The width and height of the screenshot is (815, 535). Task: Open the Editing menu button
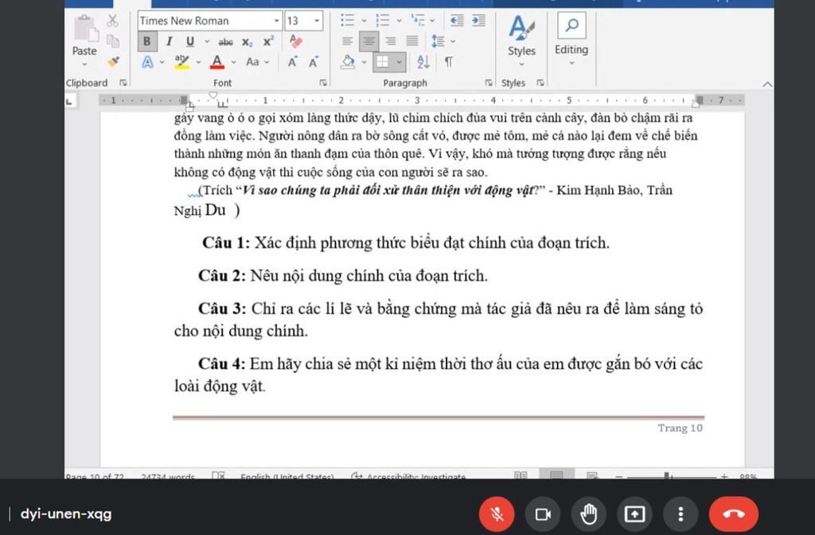pyautogui.click(x=571, y=40)
